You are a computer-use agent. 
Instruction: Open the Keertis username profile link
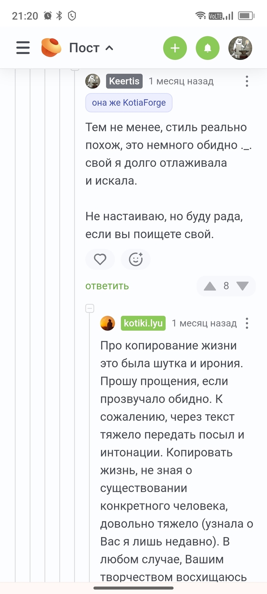pos(124,81)
